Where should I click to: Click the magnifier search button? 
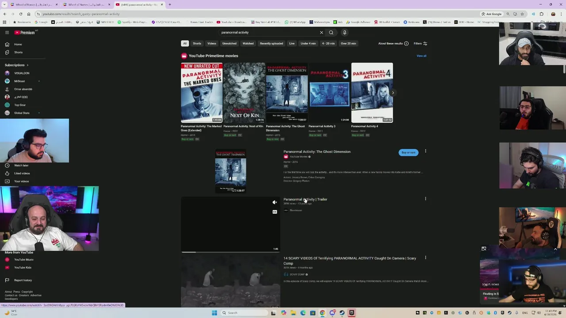click(331, 32)
